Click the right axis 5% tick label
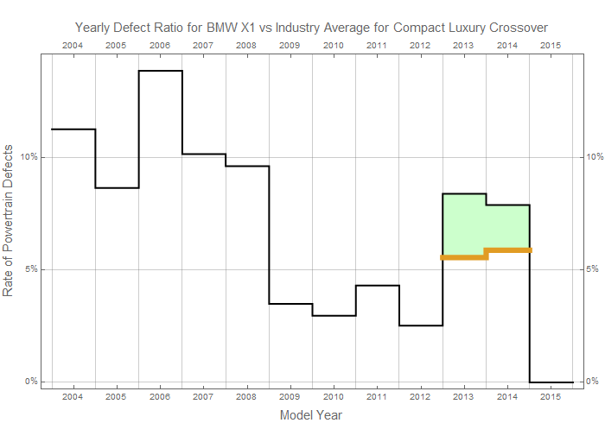The height and width of the screenshot is (423, 605). click(594, 269)
